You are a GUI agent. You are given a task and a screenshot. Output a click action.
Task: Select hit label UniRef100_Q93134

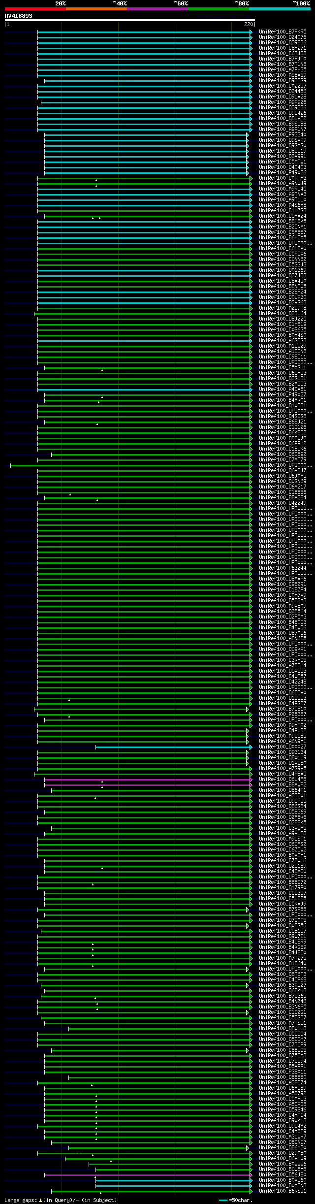pyautogui.click(x=283, y=752)
